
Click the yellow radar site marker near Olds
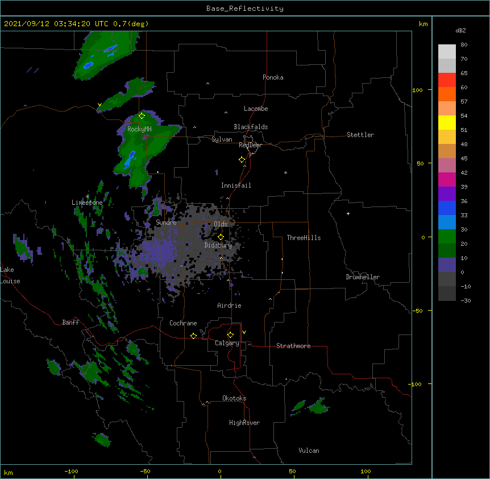point(221,237)
